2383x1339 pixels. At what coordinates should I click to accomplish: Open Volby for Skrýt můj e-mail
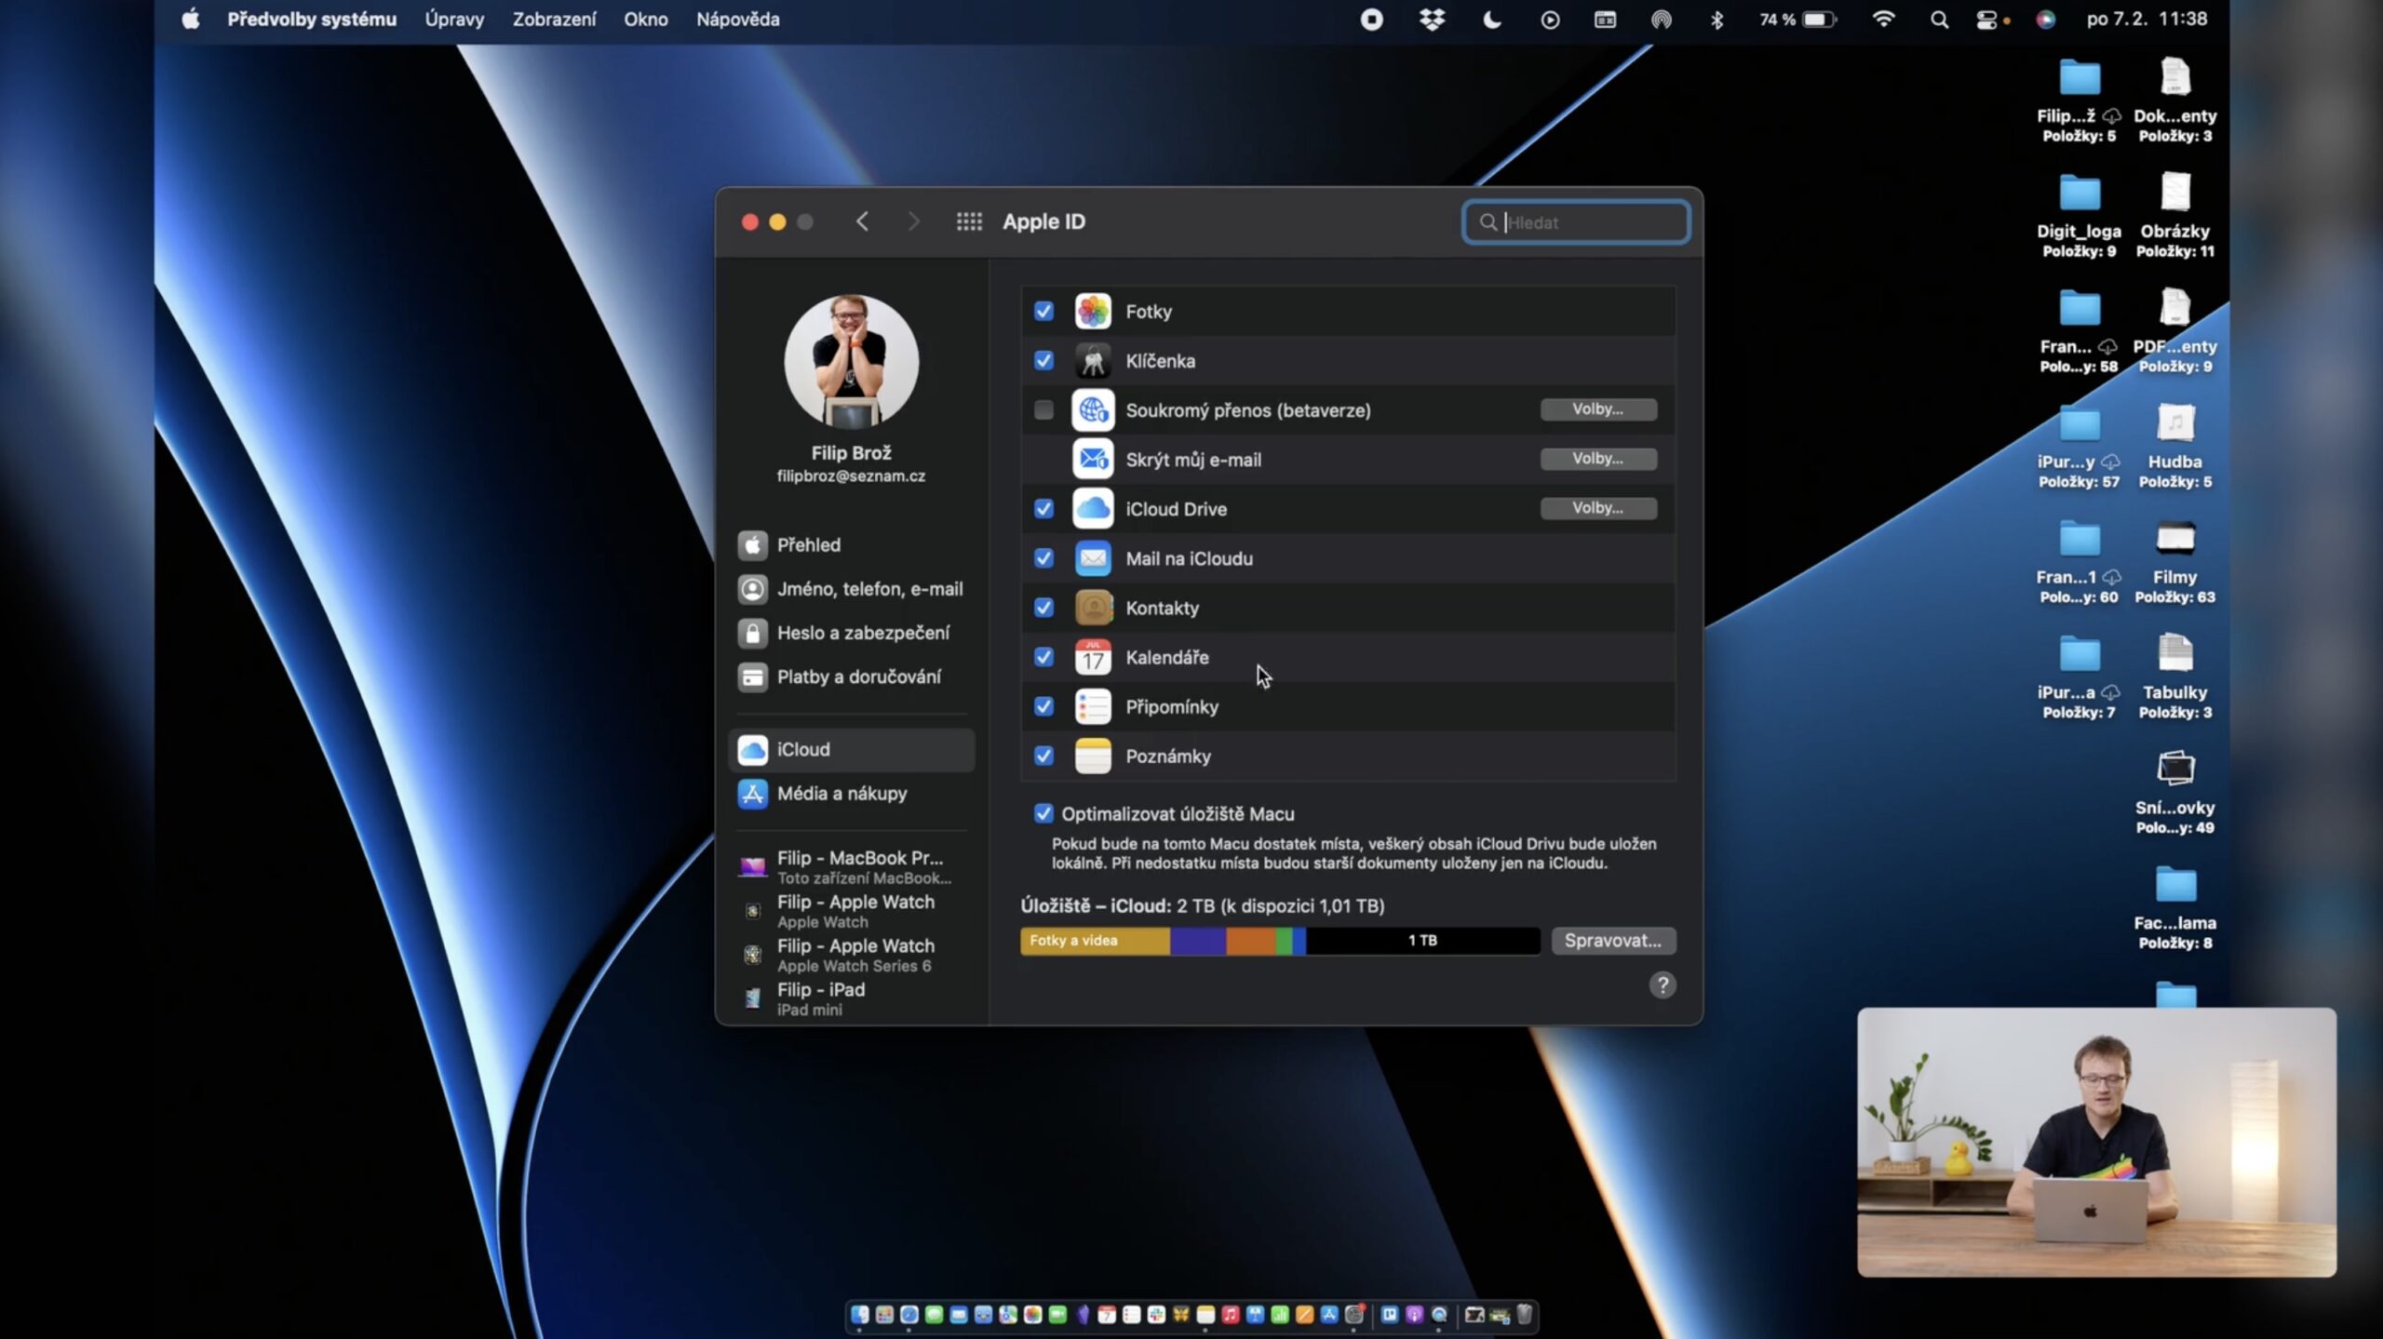coord(1597,459)
